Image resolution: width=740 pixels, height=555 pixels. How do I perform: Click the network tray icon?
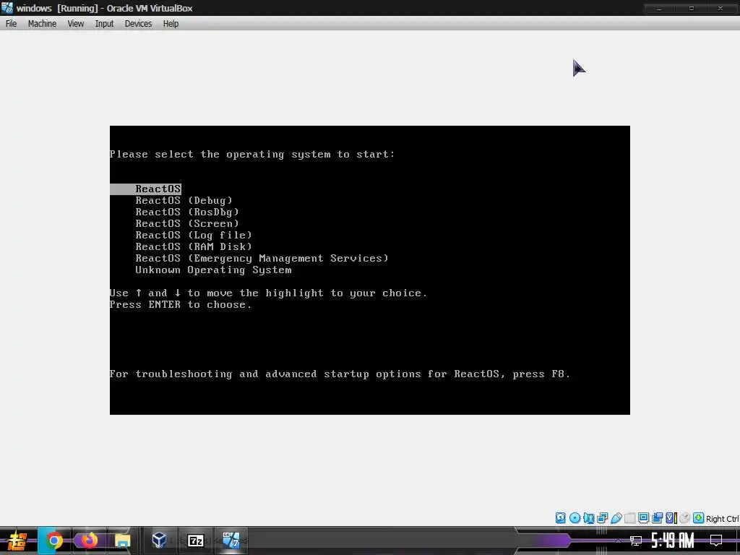(636, 541)
